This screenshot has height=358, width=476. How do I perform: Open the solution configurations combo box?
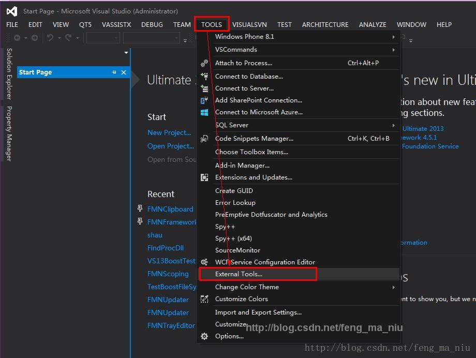point(103,38)
